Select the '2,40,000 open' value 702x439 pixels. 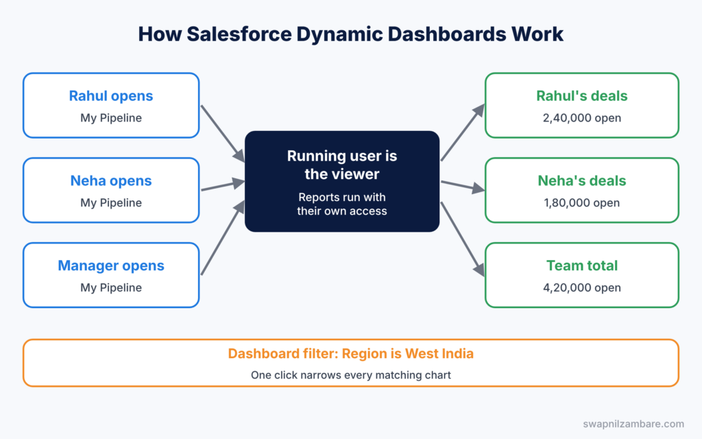pos(582,118)
